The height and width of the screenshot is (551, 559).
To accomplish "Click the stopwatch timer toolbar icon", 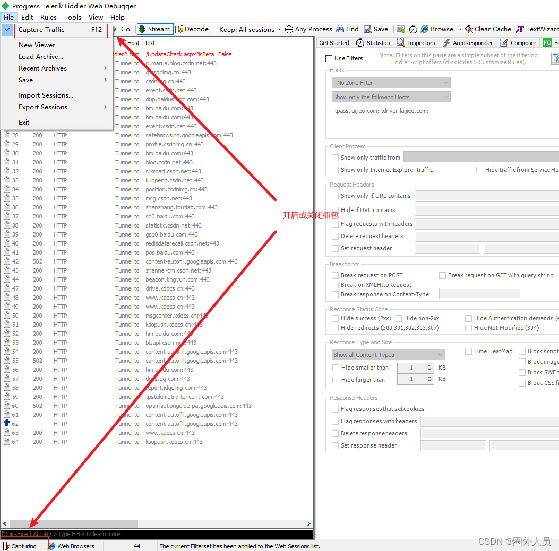I will [x=413, y=29].
